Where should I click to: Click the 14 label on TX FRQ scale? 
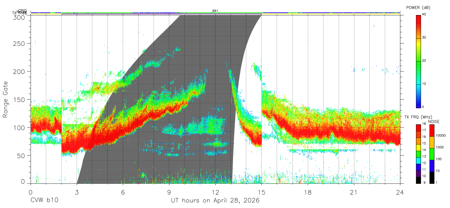tap(424, 150)
